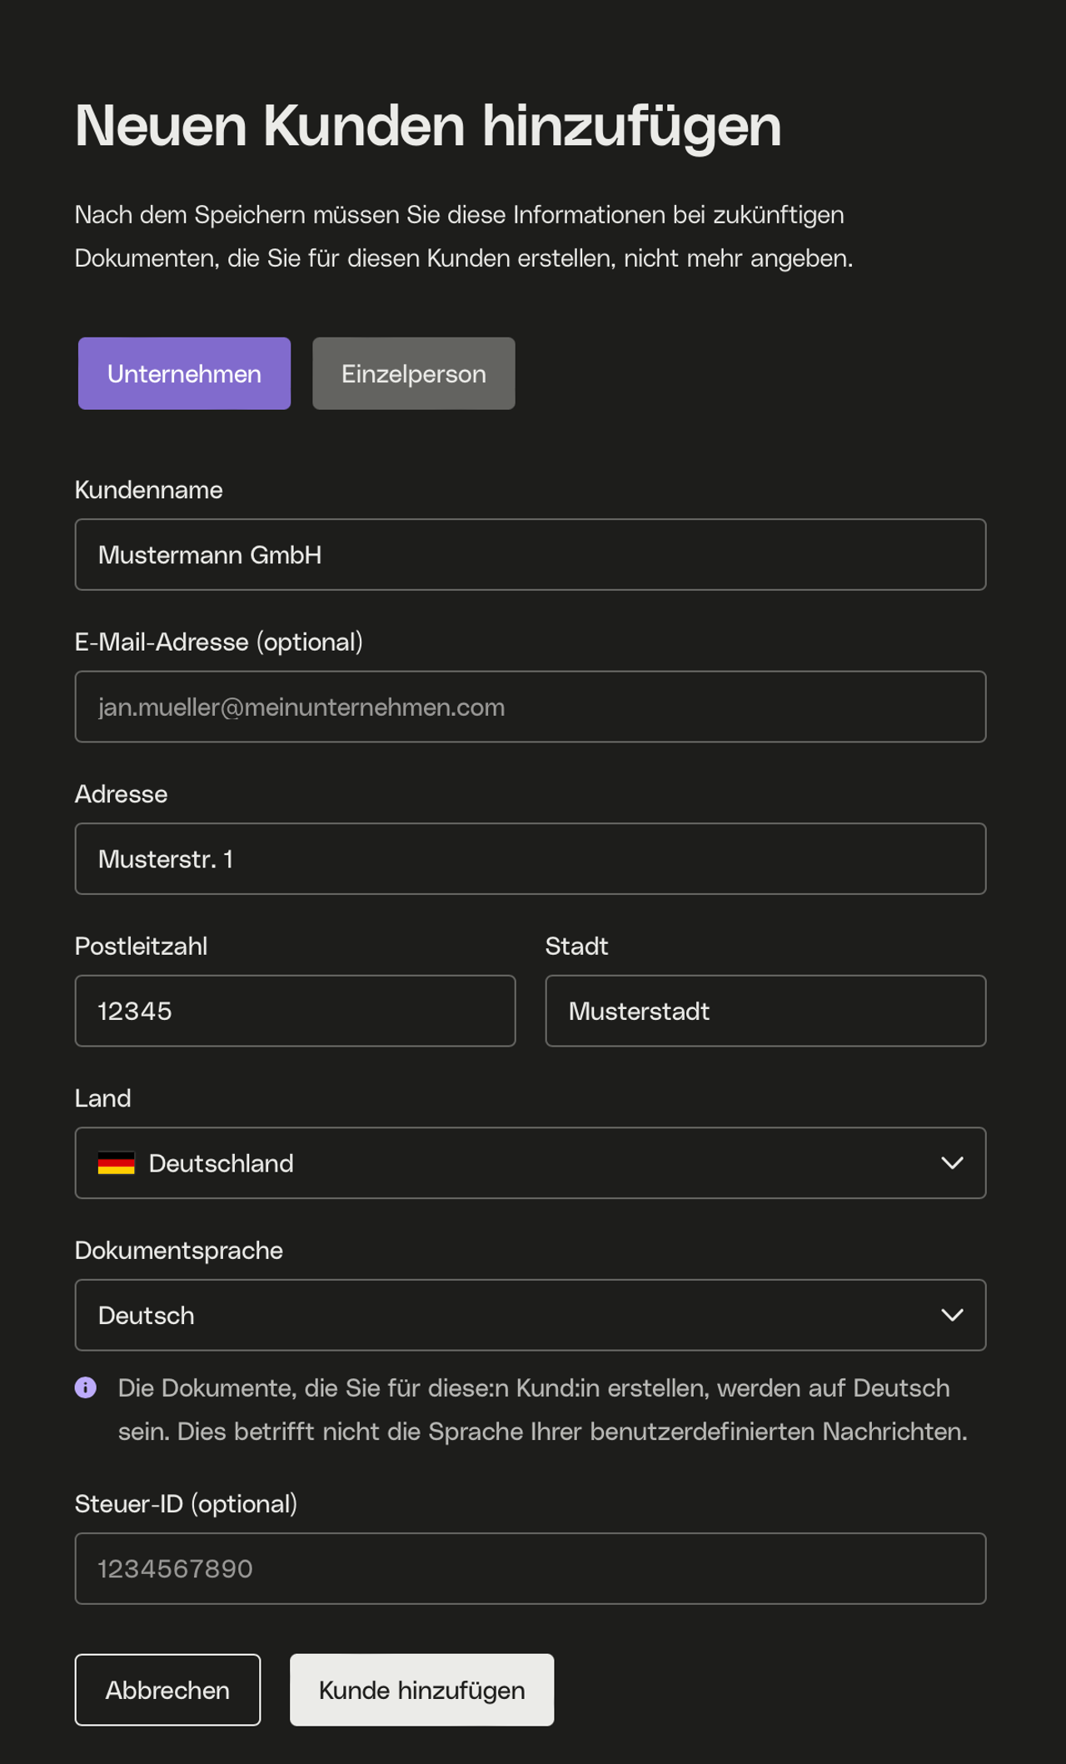The width and height of the screenshot is (1066, 1764).
Task: Click into the E-Mail-Adresse input field
Action: [x=531, y=707]
